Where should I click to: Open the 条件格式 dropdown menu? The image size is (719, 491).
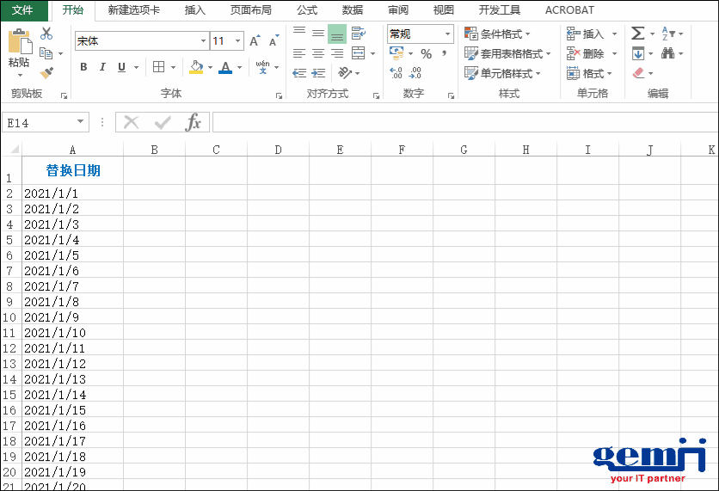(497, 34)
